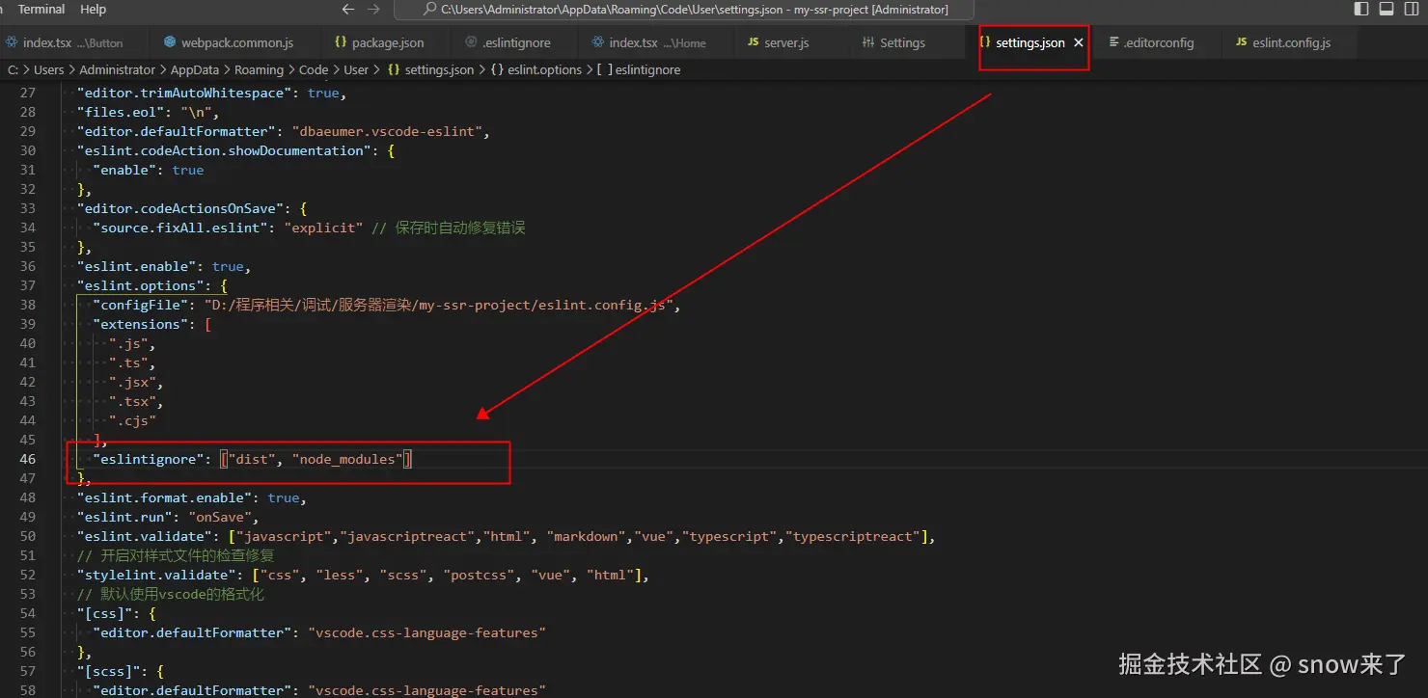Click the "onSave" value on line 49
The height and width of the screenshot is (698, 1428).
point(220,517)
